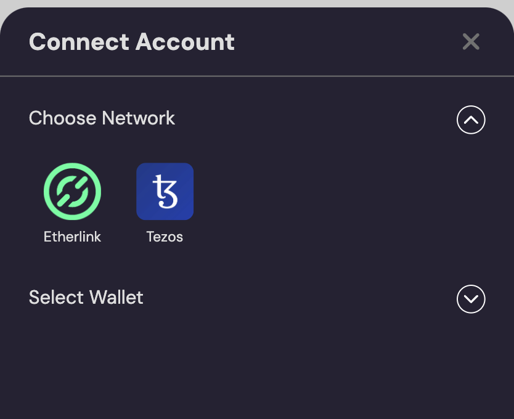Image resolution: width=514 pixels, height=419 pixels.
Task: Click the Select Wallet heading
Action: point(86,298)
